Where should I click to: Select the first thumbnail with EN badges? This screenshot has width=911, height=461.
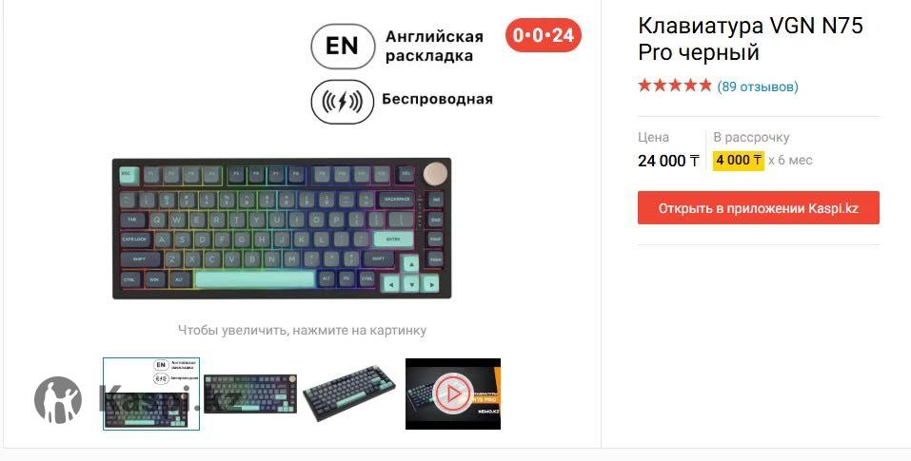[x=151, y=394]
